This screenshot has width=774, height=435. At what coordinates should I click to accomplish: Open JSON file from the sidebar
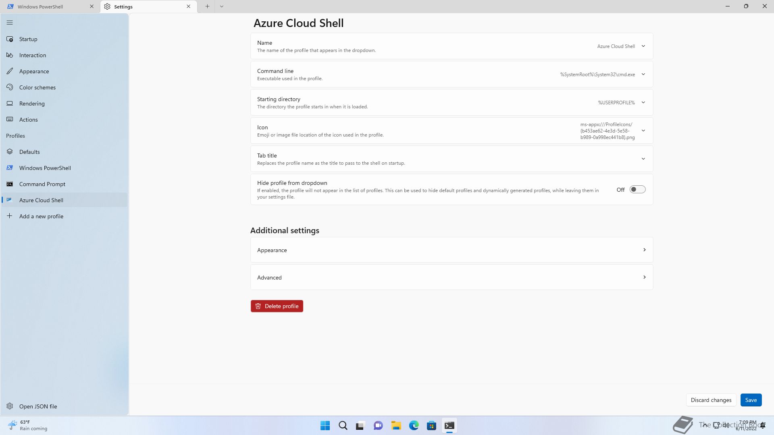coord(64,406)
